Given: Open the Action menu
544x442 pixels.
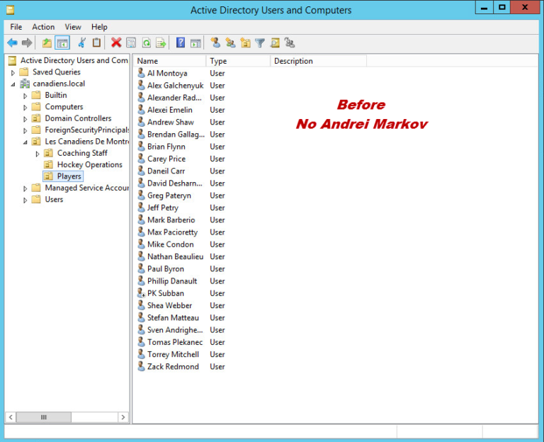Looking at the screenshot, I should coord(43,27).
